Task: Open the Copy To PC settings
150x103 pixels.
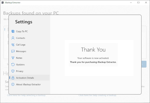Action: [22, 31]
